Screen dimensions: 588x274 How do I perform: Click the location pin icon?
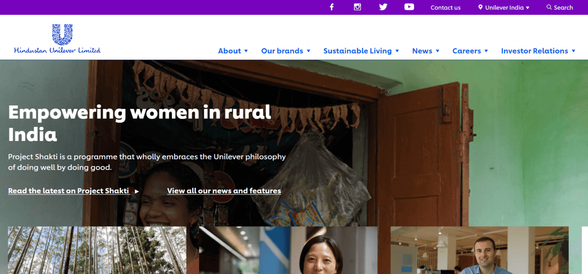480,7
